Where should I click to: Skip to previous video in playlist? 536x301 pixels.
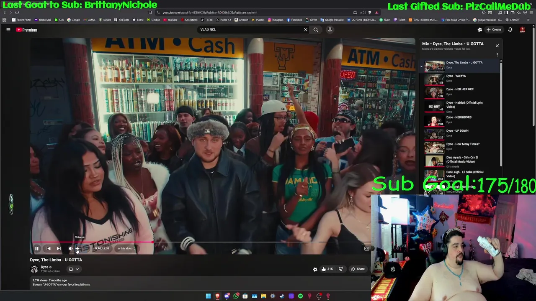pos(49,248)
